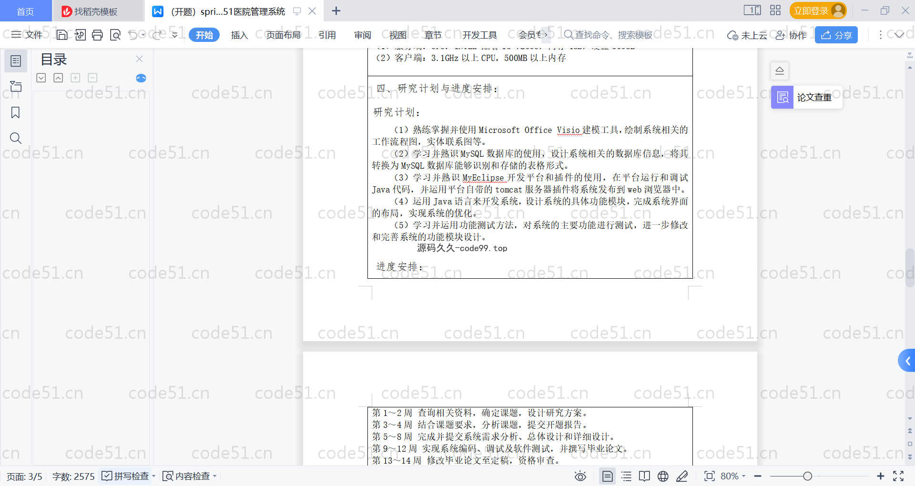915x486 pixels.
Task: Open a new tab with plus icon
Action: [336, 11]
